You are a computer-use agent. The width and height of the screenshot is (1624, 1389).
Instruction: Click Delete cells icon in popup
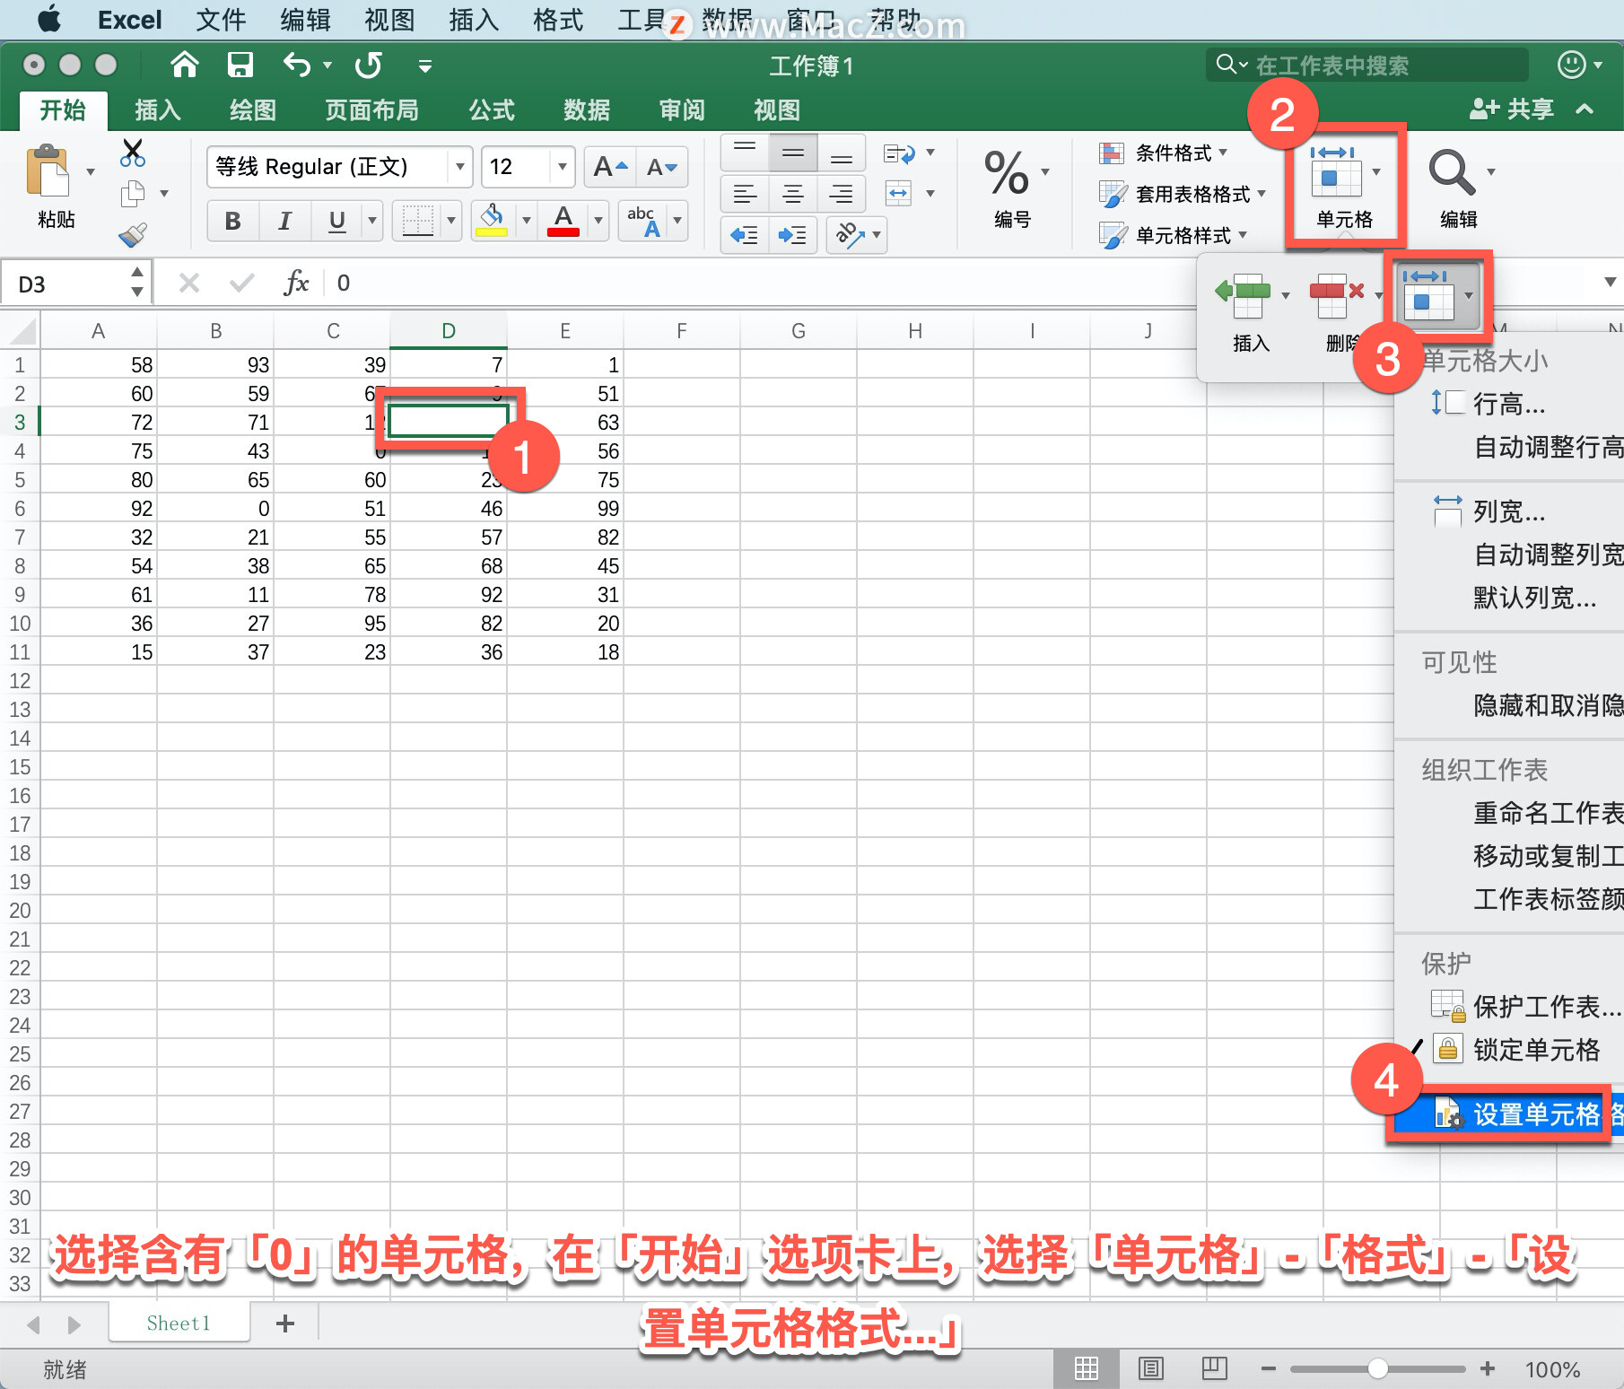(x=1337, y=295)
